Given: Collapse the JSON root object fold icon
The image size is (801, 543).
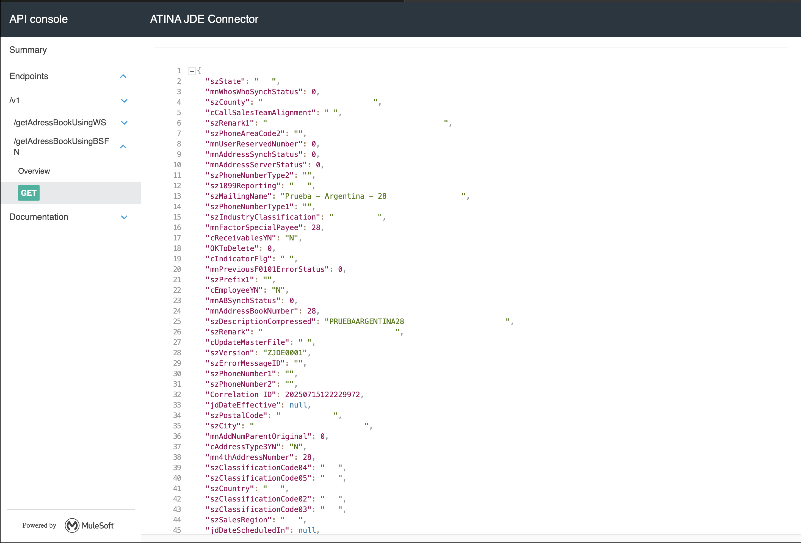Looking at the screenshot, I should [192, 71].
